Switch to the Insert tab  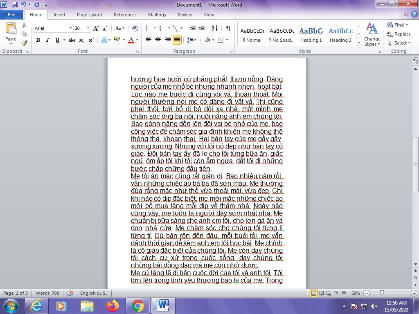tap(59, 15)
